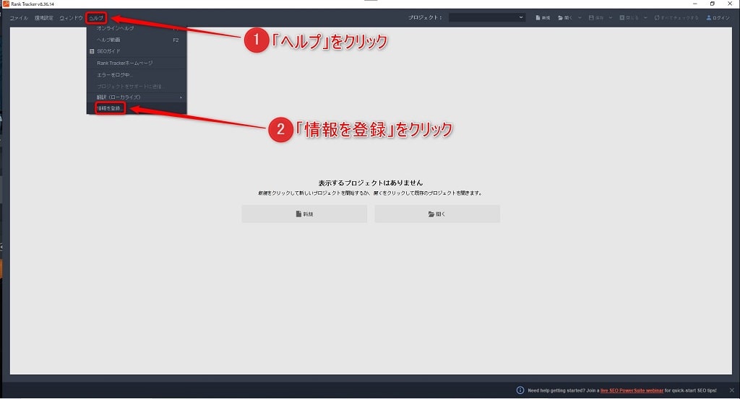740x399 pixels.
Task: Click the 保存 save icon in toolbar
Action: pyautogui.click(x=592, y=17)
